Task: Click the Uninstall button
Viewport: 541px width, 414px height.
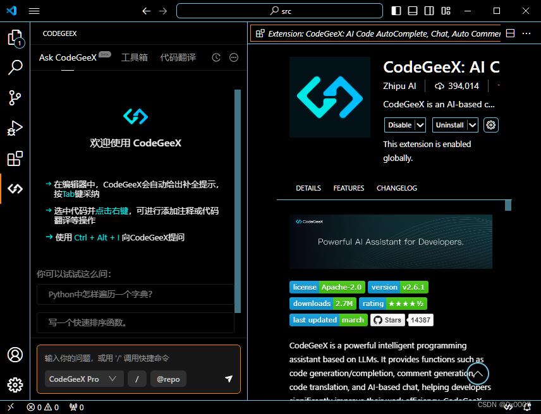Action: click(x=449, y=125)
